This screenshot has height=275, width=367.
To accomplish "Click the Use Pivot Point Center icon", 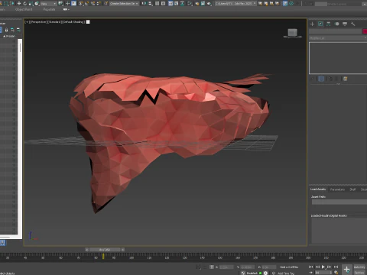I will point(60,4).
